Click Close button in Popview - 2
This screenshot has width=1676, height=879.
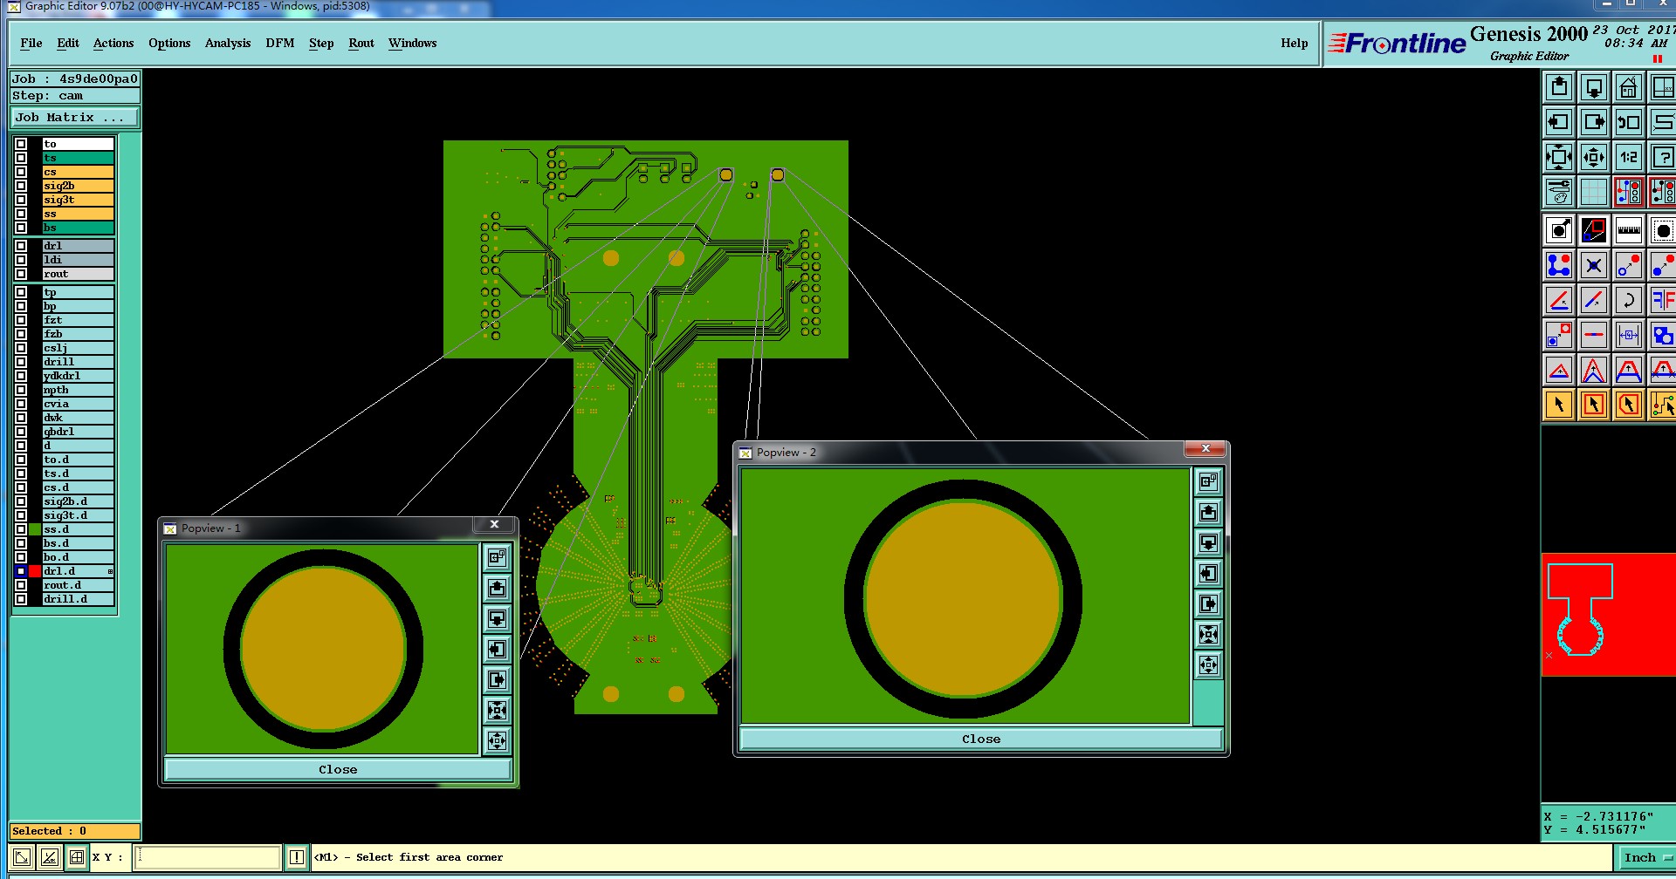(x=981, y=739)
